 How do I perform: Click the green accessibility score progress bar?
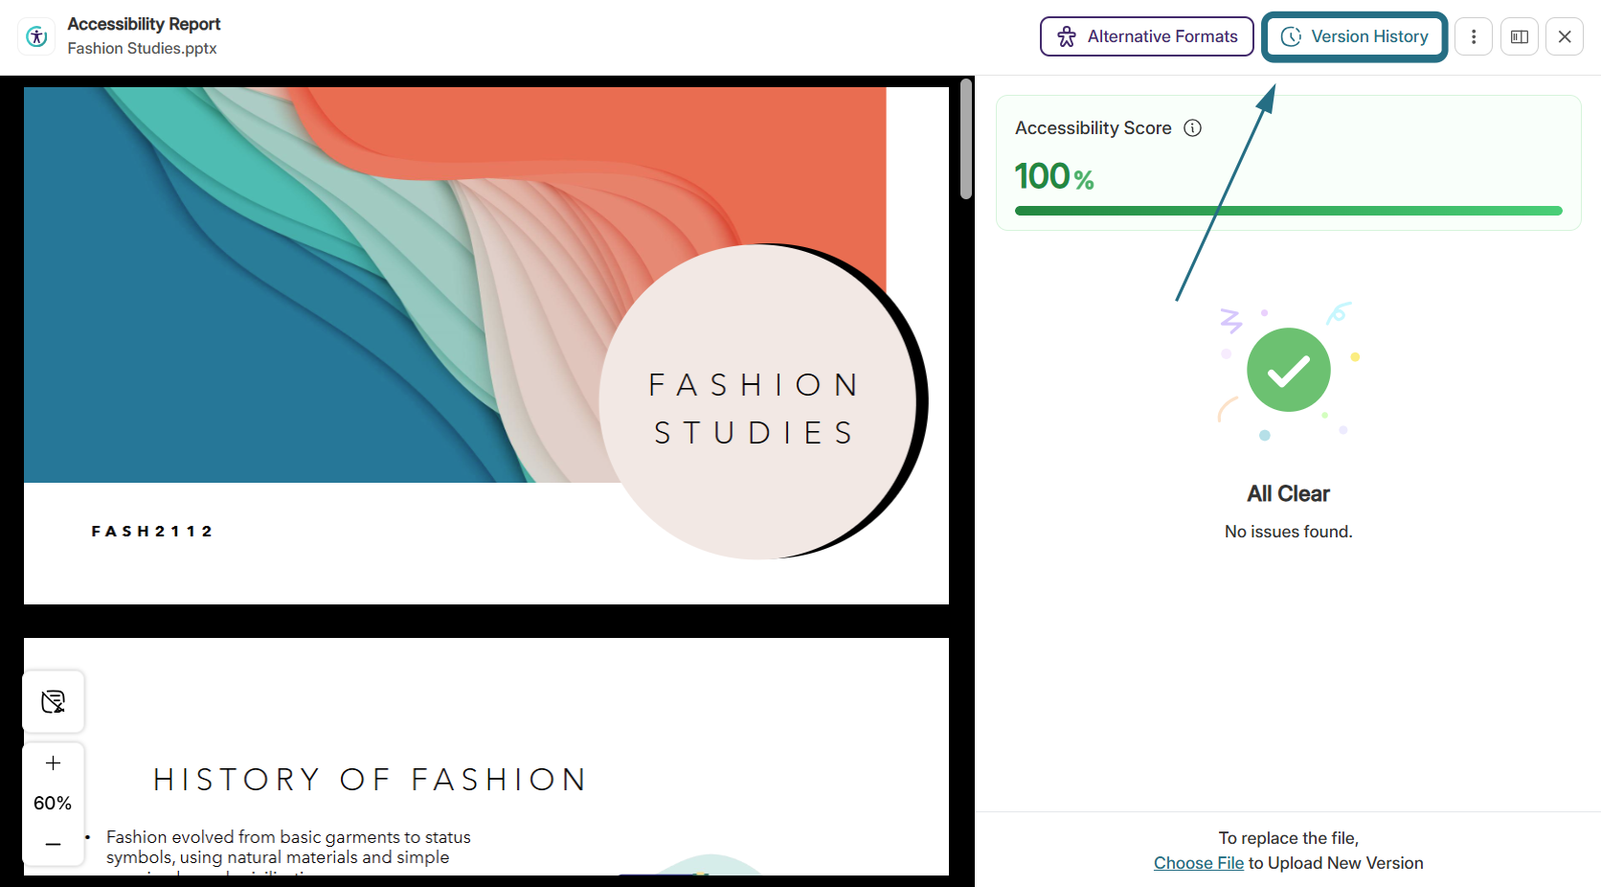click(x=1289, y=211)
